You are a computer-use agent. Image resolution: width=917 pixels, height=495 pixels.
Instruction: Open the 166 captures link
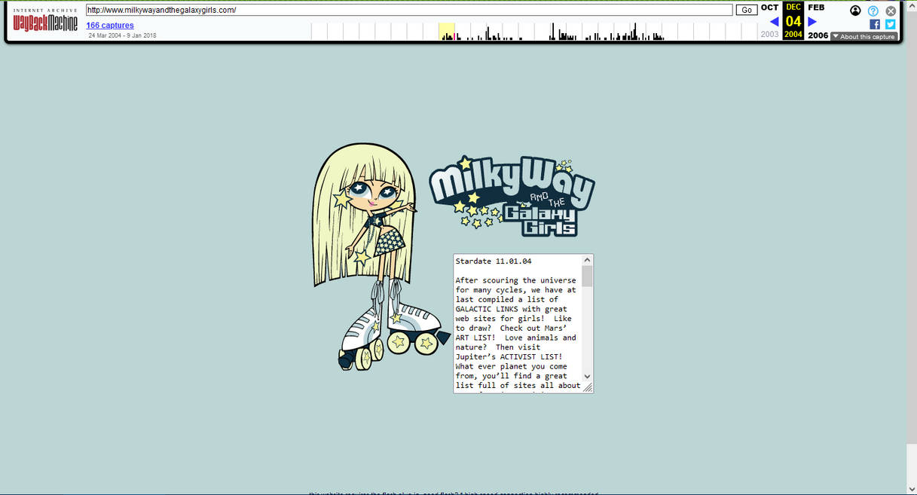tap(110, 26)
